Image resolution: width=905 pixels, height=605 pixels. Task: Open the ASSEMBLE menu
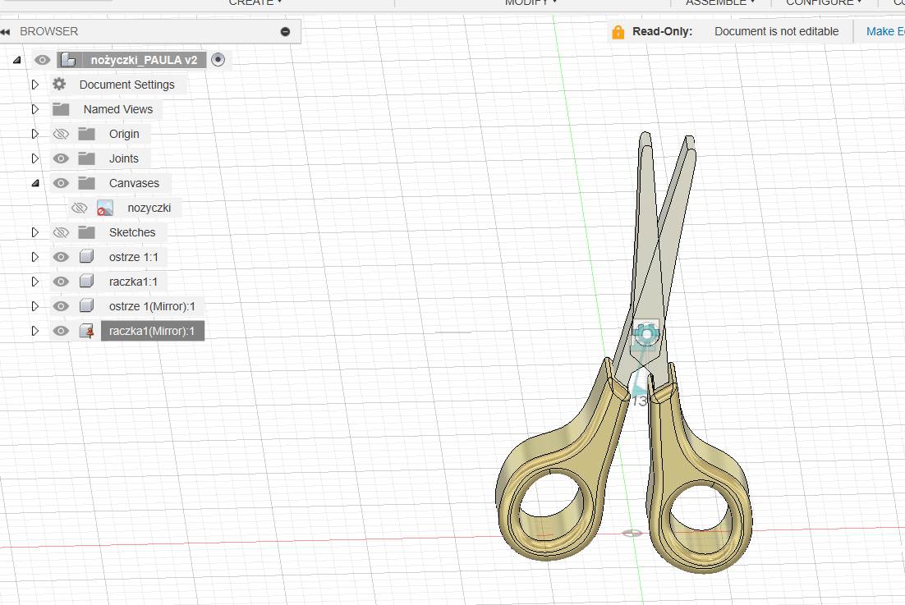[719, 2]
